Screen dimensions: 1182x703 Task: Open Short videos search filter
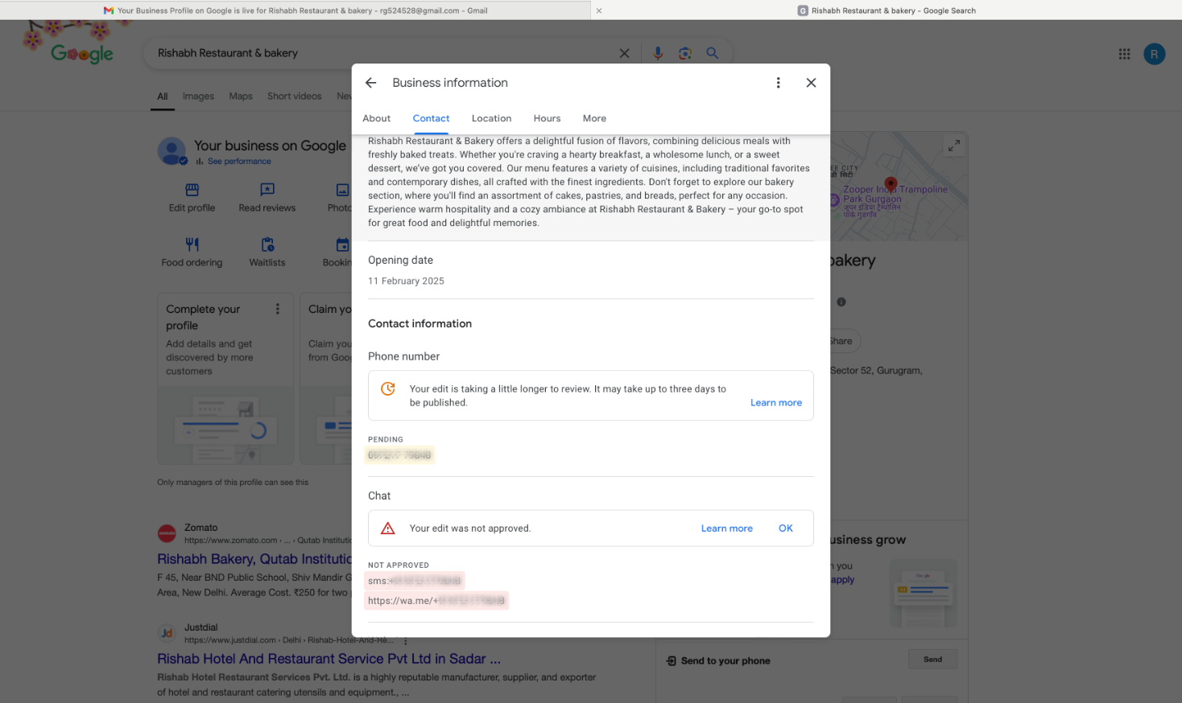coord(295,97)
